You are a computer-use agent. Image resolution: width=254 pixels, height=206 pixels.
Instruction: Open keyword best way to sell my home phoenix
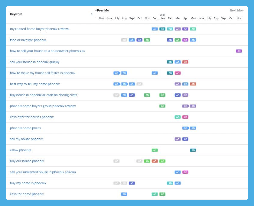(35, 84)
